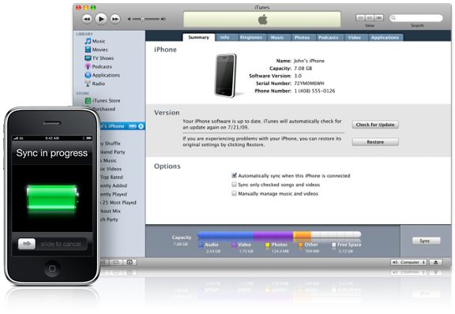Open the iTunes Store
Screen dimensions: 455x314
click(103, 101)
